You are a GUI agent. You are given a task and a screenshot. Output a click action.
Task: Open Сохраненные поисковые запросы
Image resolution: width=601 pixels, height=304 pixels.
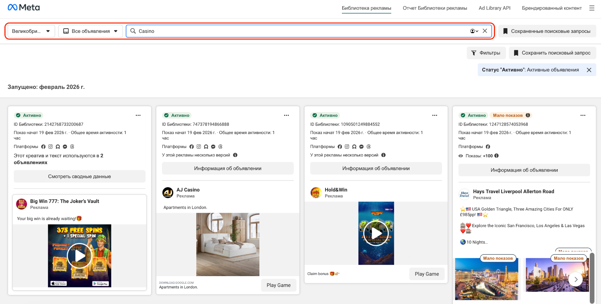tap(547, 31)
